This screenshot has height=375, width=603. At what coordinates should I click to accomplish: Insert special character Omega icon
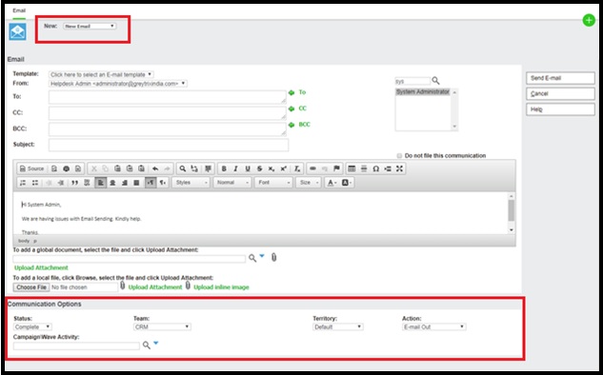375,168
